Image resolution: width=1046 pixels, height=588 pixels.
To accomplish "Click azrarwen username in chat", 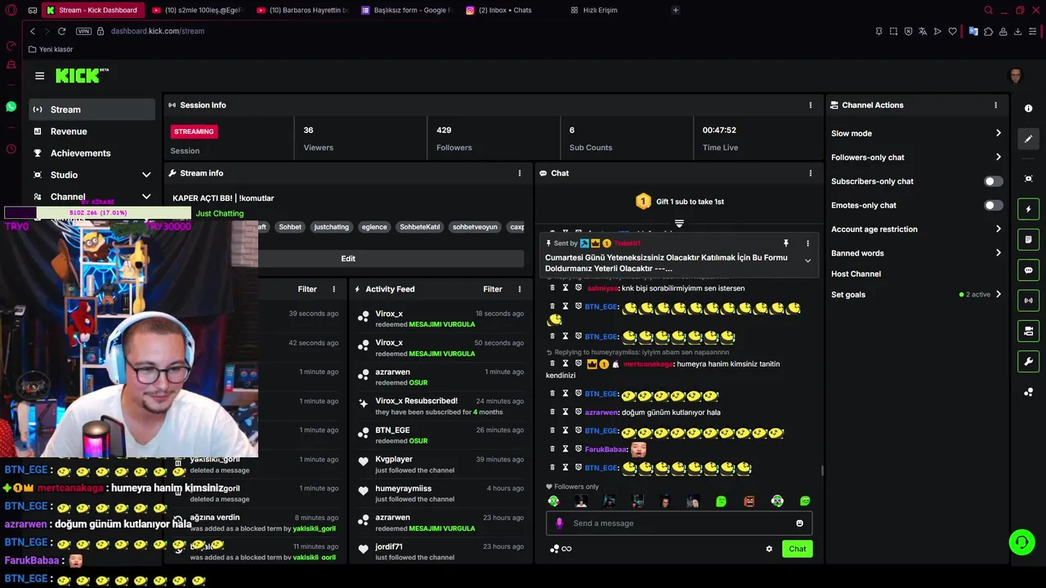I will (601, 412).
